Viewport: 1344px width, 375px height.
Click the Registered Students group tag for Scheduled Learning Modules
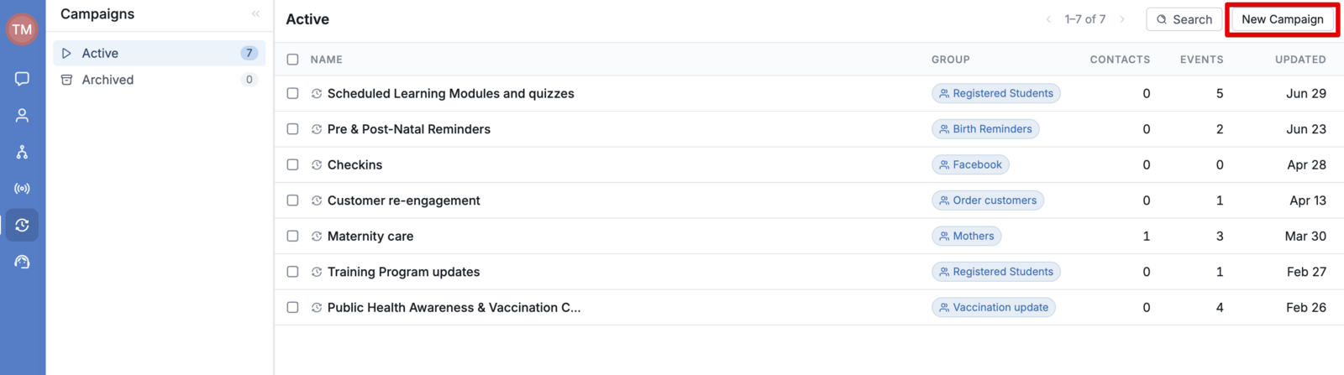coord(995,93)
